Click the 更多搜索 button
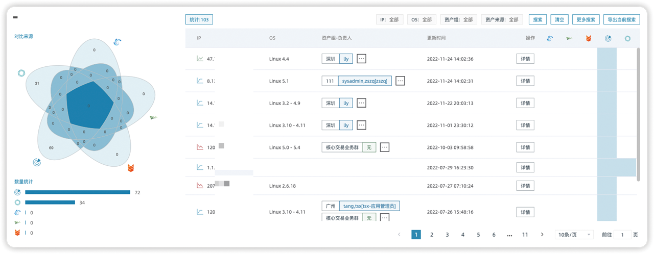The image size is (654, 254). pos(586,19)
